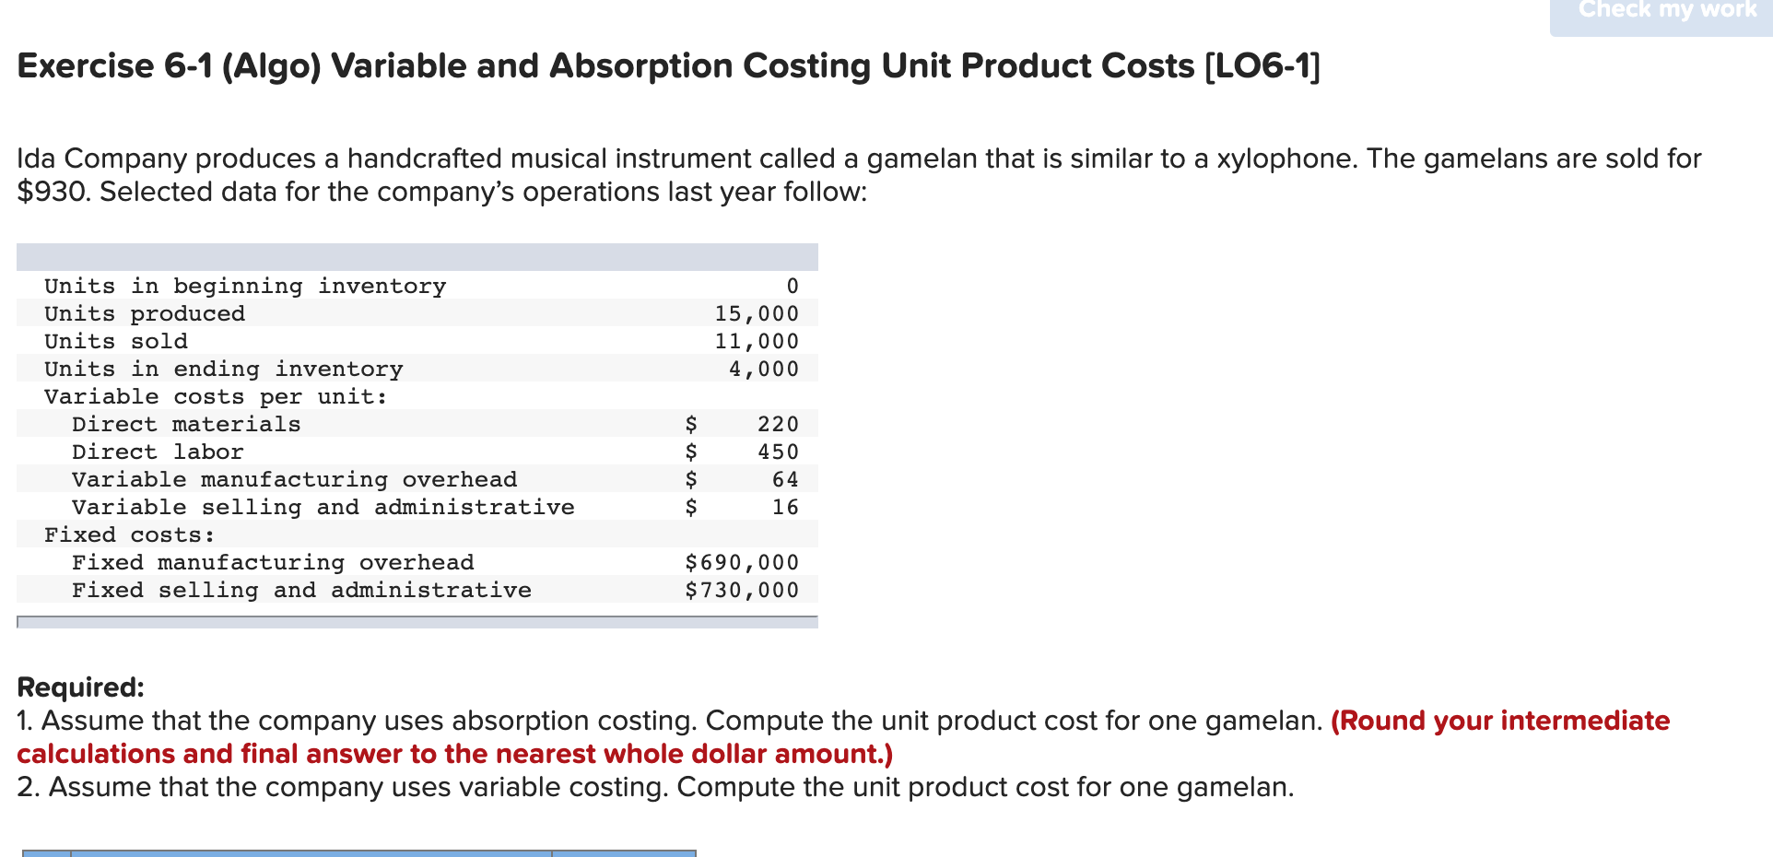Select the Direct materials cost of $220
The width and height of the screenshot is (1773, 857).
pos(779,424)
